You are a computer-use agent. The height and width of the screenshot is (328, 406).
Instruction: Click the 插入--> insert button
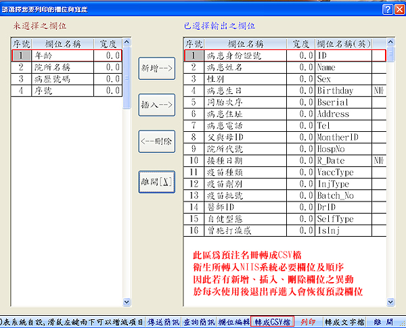click(x=157, y=106)
